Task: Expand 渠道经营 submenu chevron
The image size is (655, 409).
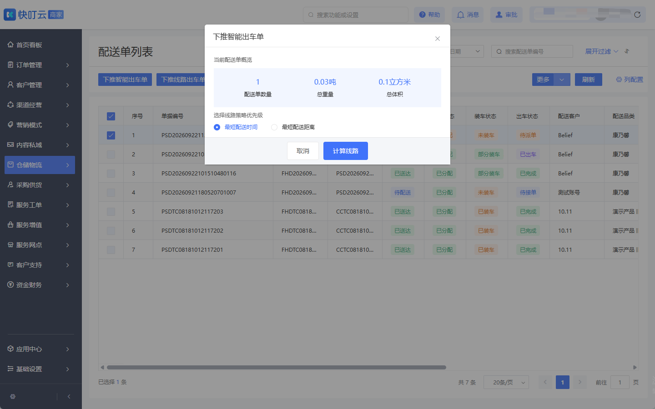Action: [x=67, y=105]
